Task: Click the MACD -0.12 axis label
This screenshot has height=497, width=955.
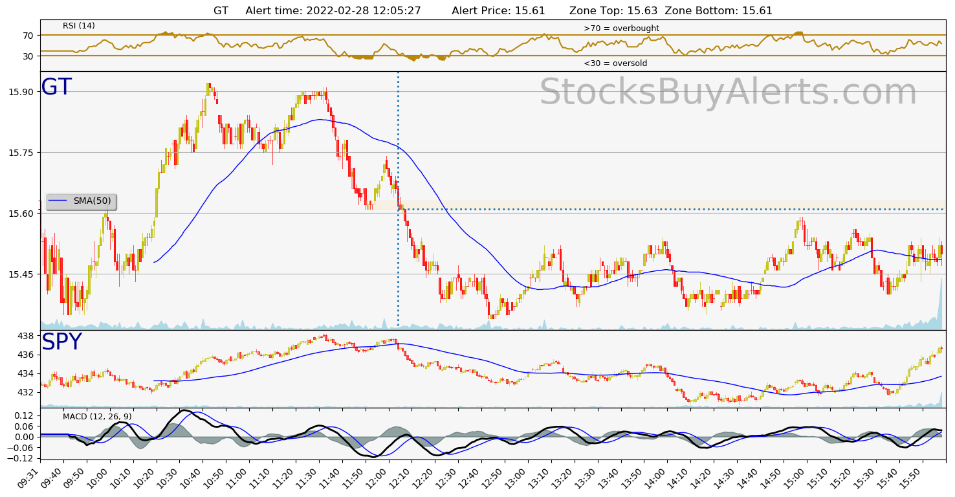Action: pos(21,459)
